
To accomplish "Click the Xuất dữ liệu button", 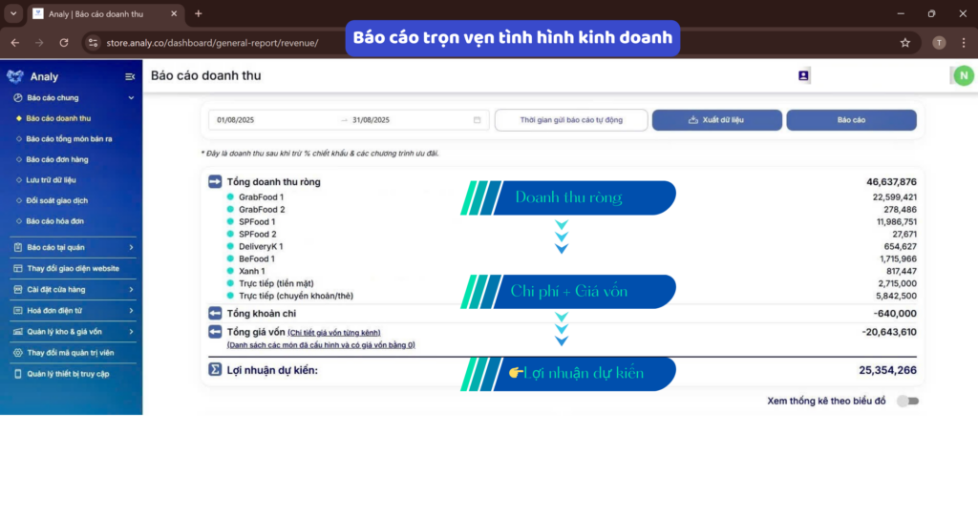I will [716, 120].
